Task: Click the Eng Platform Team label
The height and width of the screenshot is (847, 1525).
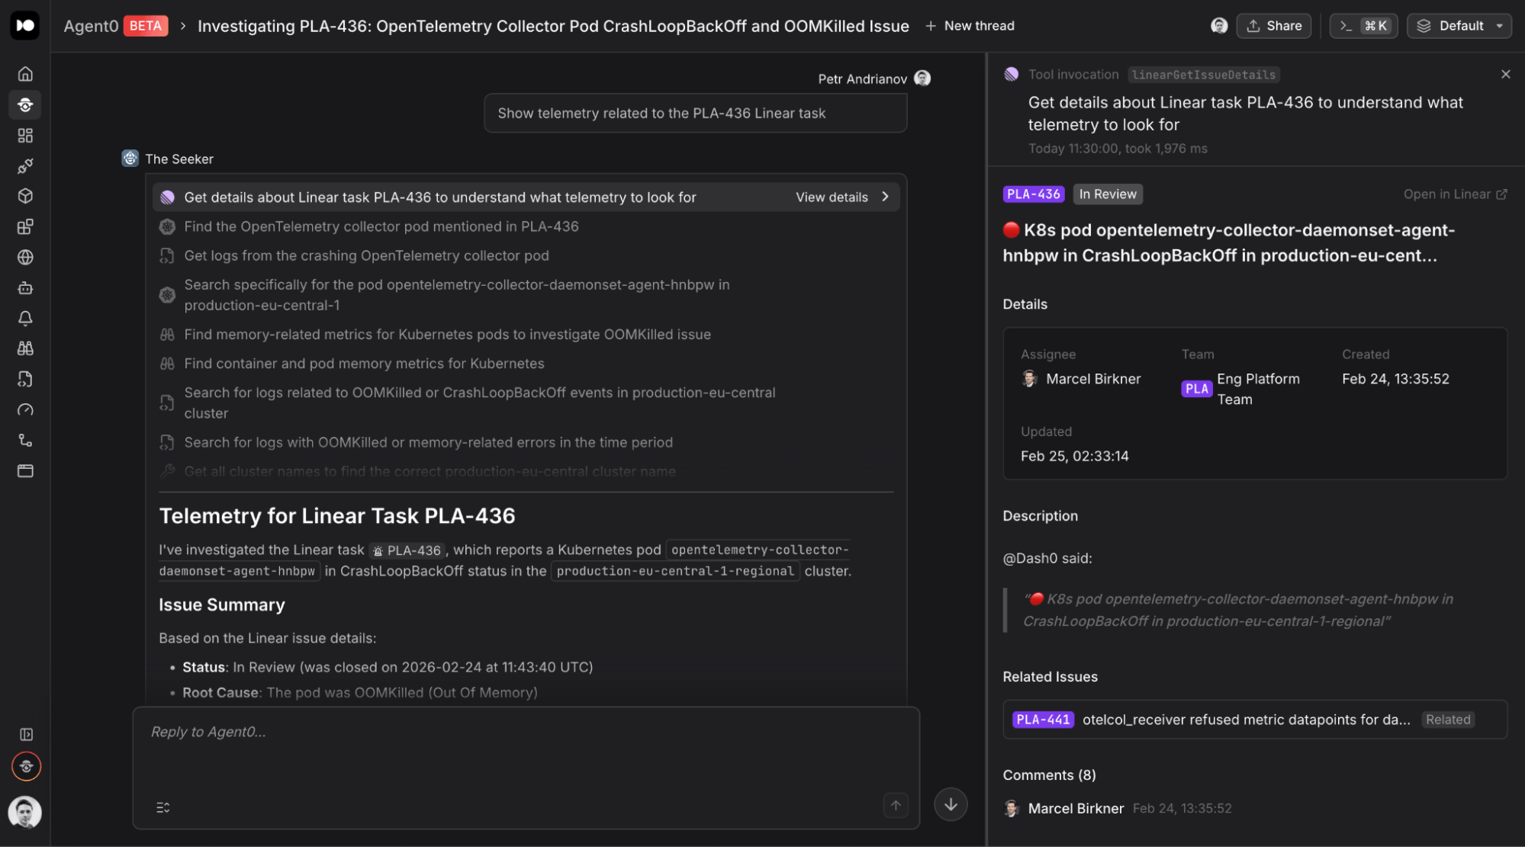Action: (x=1258, y=389)
